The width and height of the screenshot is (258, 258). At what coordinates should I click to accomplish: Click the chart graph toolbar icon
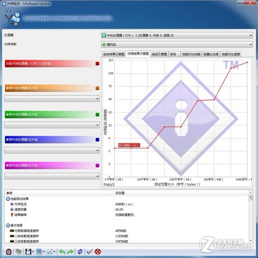coord(50,252)
